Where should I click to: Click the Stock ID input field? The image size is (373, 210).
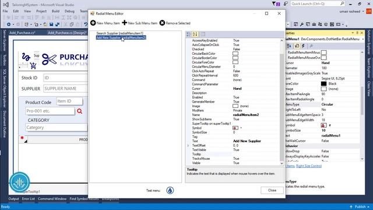[65, 78]
